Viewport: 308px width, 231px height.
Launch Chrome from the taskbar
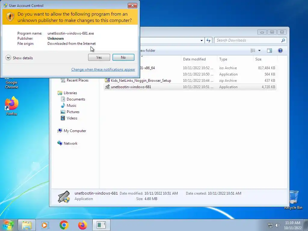point(64,225)
